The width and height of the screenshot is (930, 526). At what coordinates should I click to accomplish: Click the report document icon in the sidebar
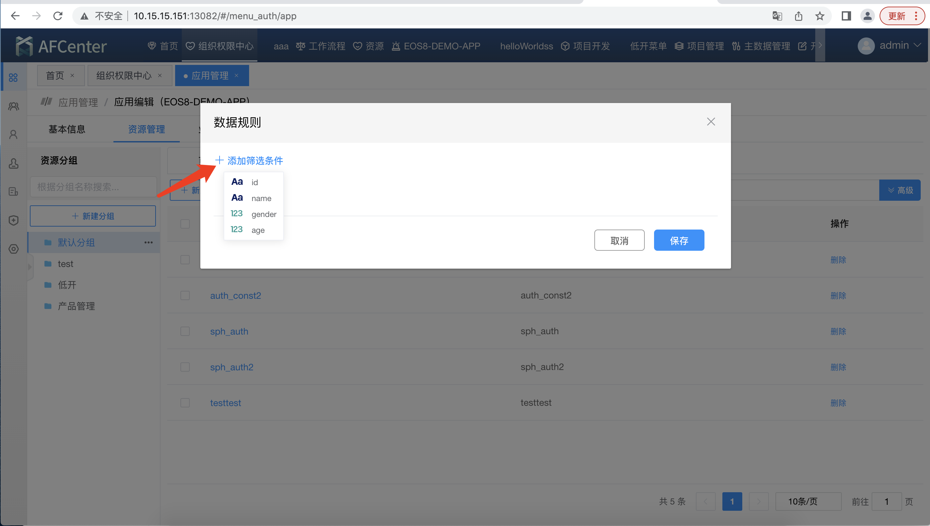pos(13,191)
